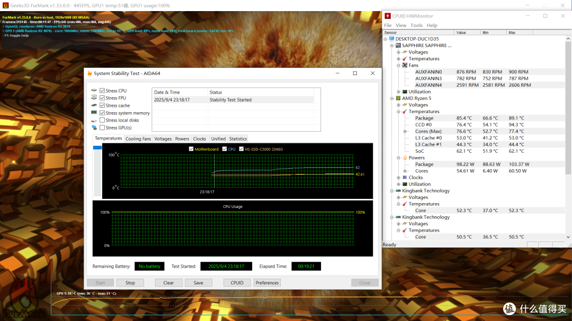Switch to the Voltages tab in AIDA64
The height and width of the screenshot is (321, 572).
tap(163, 139)
